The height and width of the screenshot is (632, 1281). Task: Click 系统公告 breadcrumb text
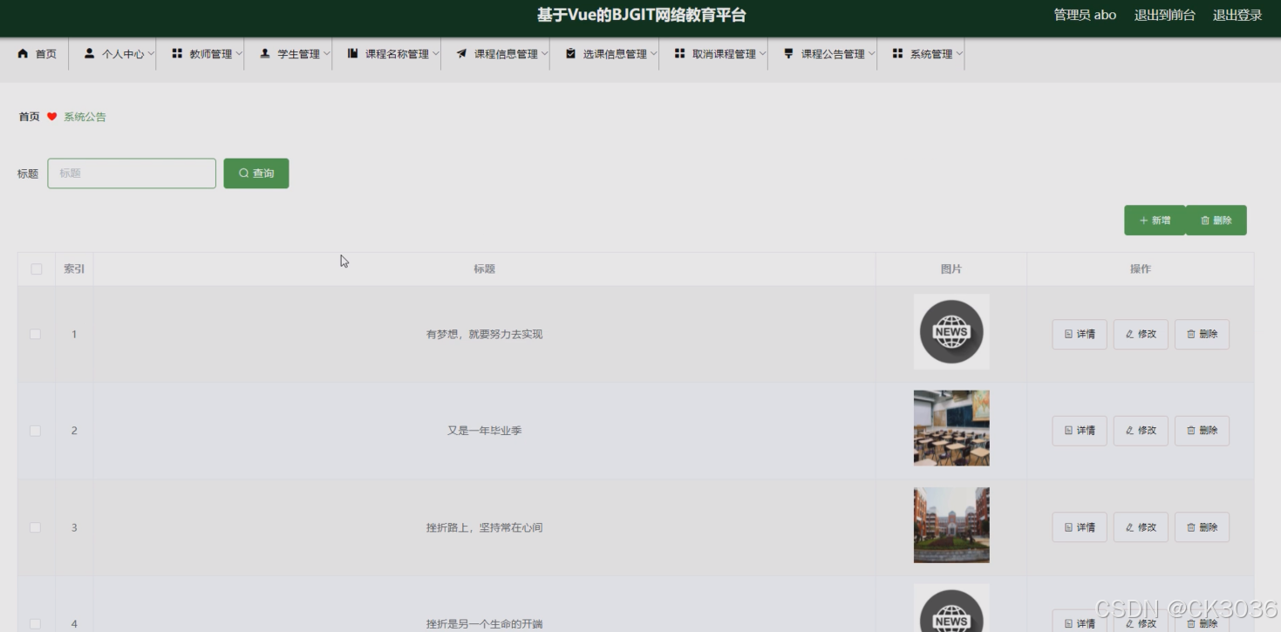coord(85,117)
